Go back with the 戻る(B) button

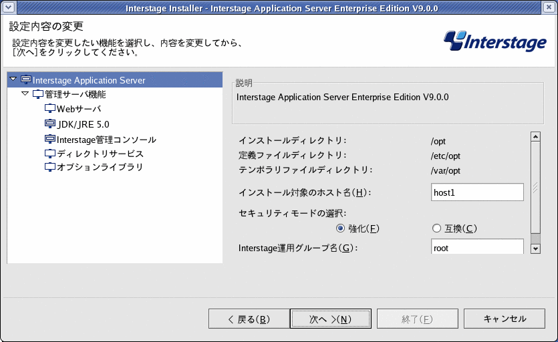(249, 319)
